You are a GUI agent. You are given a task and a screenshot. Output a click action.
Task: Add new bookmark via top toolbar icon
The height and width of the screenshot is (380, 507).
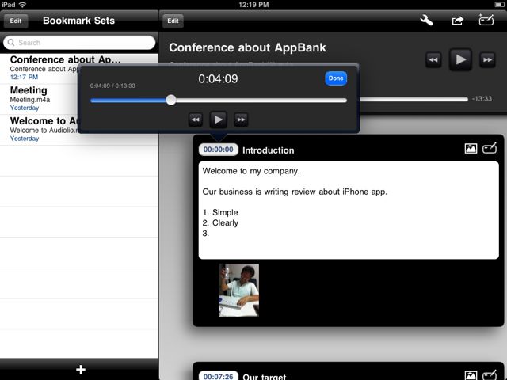[486, 20]
